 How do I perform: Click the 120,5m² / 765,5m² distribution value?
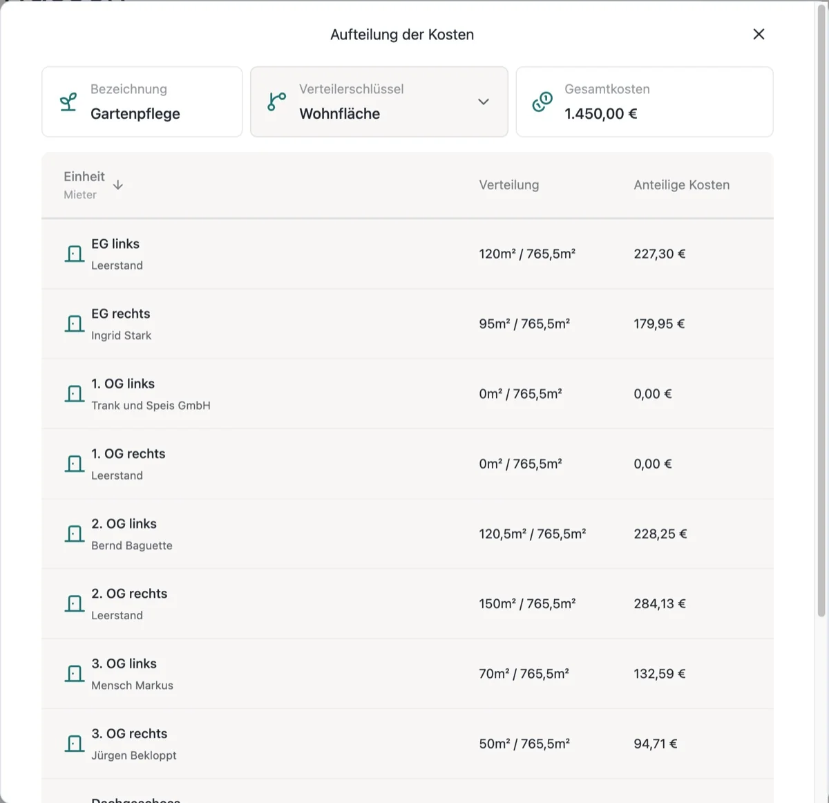533,533
